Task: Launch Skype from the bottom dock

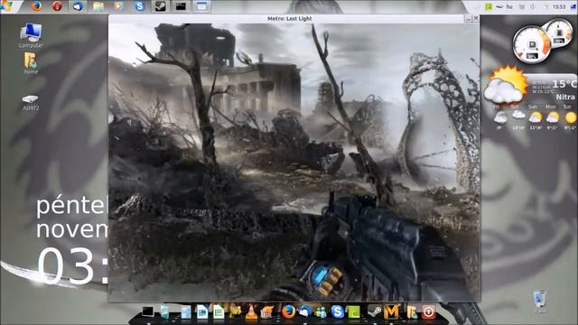Action: (337, 311)
